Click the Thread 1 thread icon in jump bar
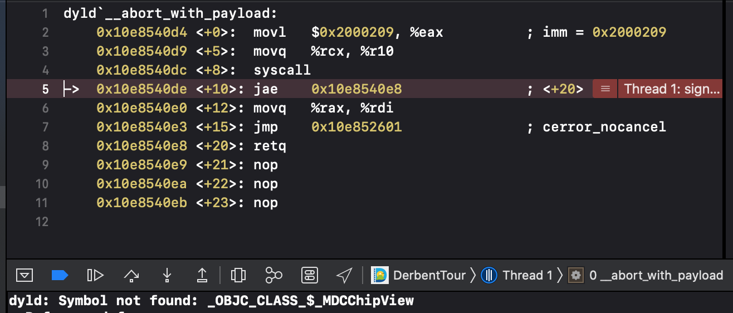Screen dimensions: 733x313 click(x=489, y=275)
